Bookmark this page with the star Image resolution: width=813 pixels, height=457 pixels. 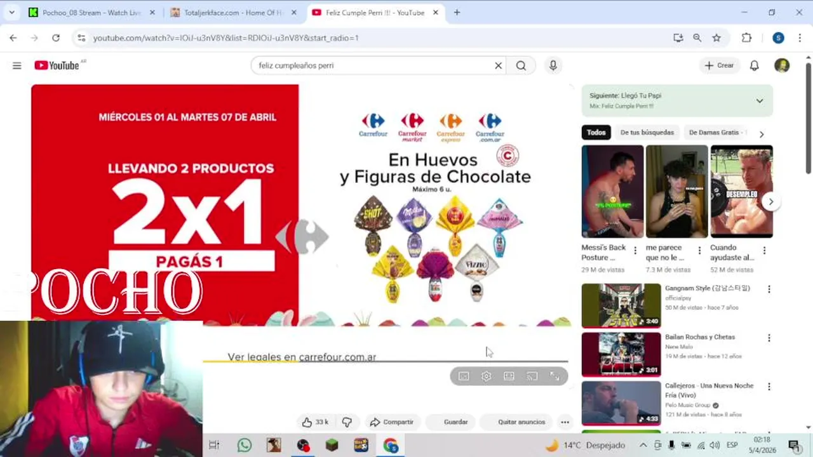tap(716, 38)
